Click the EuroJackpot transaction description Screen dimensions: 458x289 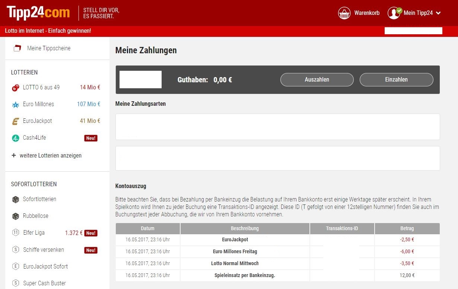pyautogui.click(x=235, y=239)
